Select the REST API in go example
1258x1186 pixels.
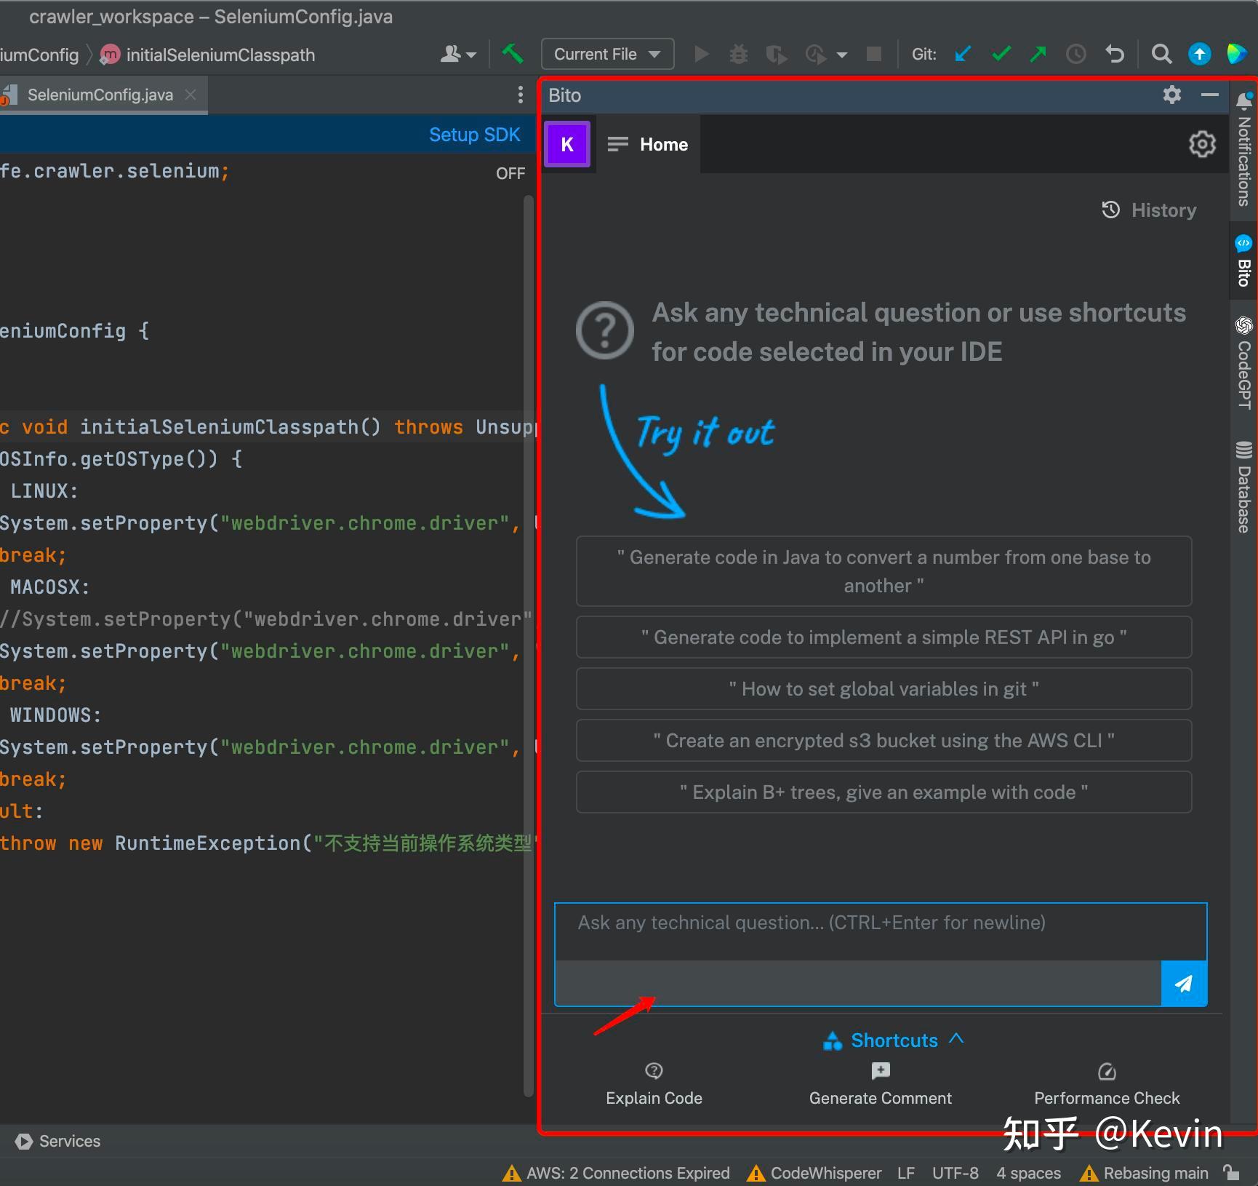884,637
